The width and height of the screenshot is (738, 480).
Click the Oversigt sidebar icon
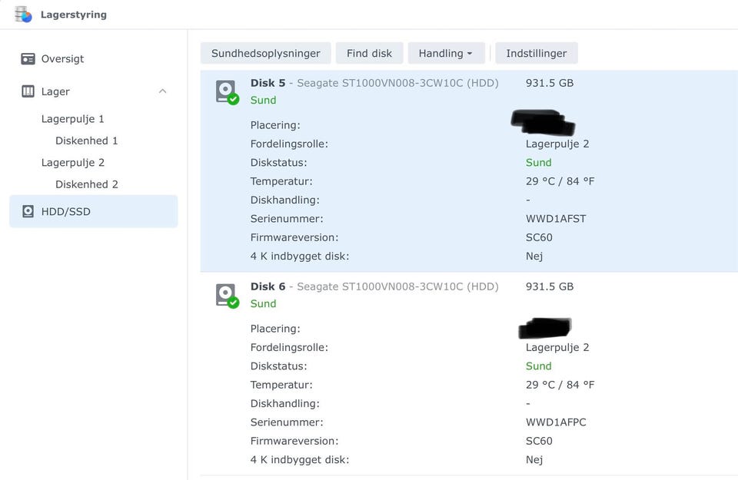(28, 59)
